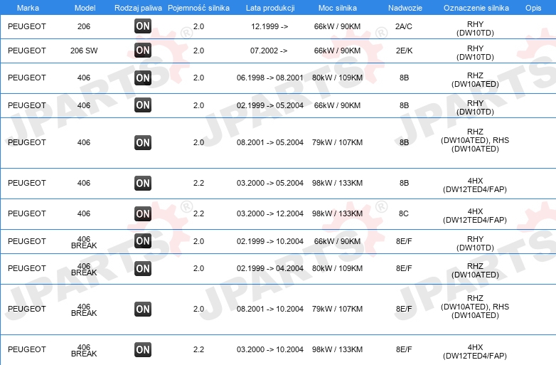The width and height of the screenshot is (556, 365).
Task: Select the PEUGEOT cell in the 206 SW row
Action: tap(27, 51)
